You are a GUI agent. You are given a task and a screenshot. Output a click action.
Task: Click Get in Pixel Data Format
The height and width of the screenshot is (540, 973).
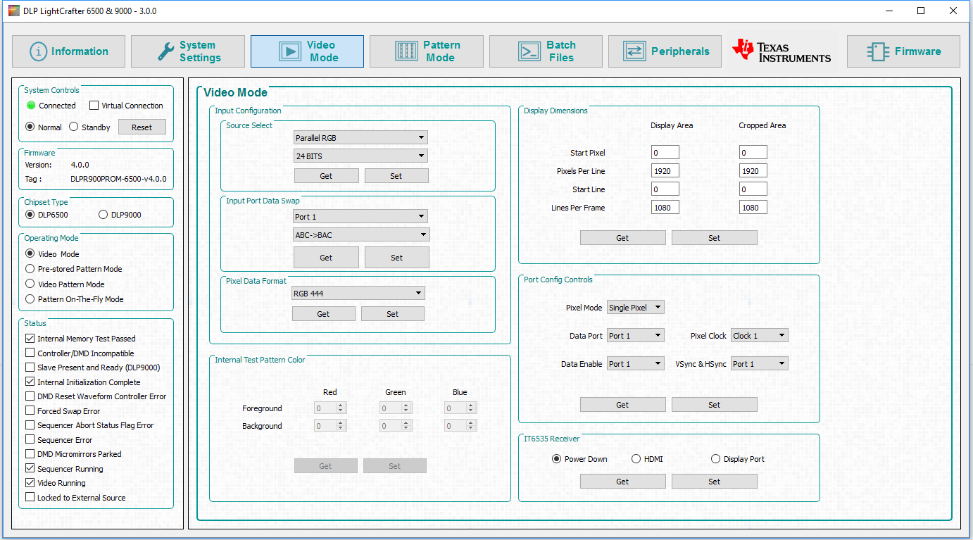(x=323, y=314)
